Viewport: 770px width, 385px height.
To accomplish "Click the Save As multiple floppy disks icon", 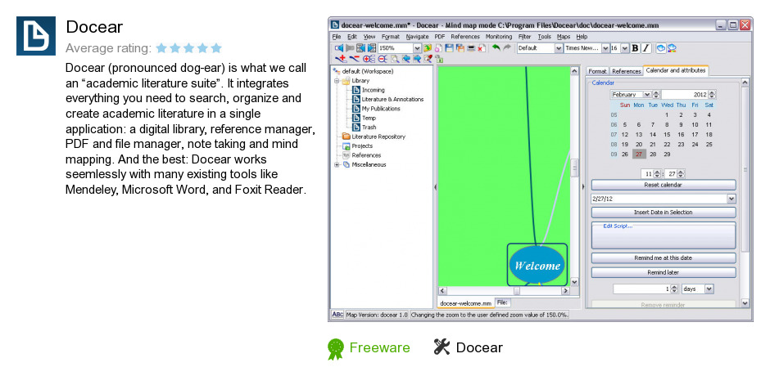I will (x=460, y=48).
